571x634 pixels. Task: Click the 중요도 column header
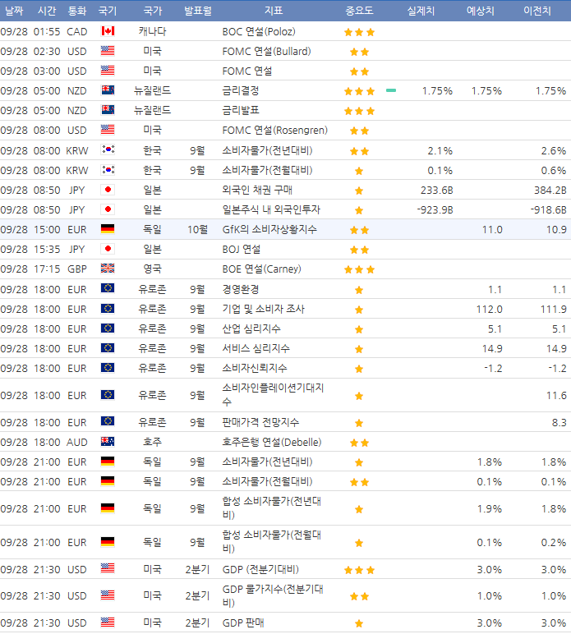pos(359,11)
